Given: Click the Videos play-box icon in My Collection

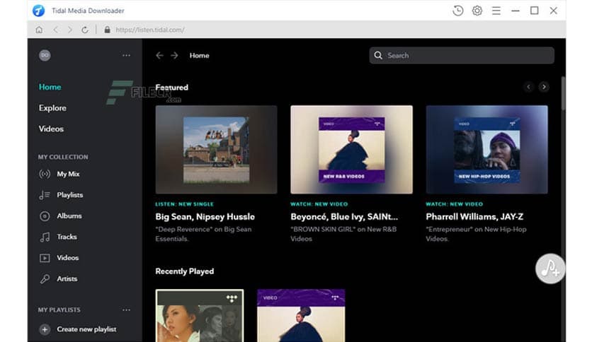Looking at the screenshot, I should (x=45, y=258).
